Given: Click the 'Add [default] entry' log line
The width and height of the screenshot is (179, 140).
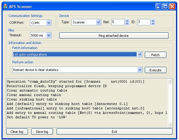Looking at the screenshot, I should pos(67,104).
